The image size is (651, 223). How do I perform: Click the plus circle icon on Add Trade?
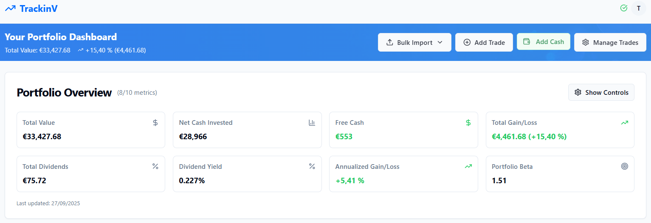tap(467, 42)
